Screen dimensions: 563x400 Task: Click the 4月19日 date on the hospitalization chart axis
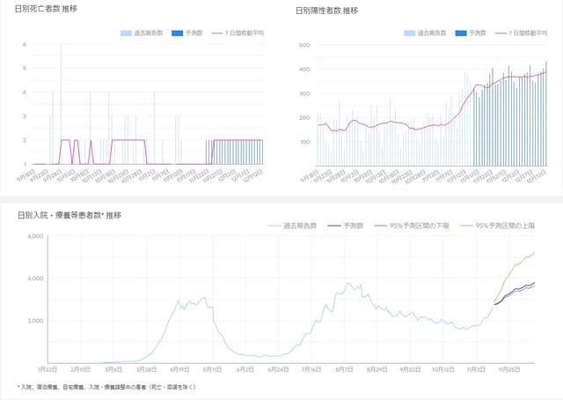click(179, 369)
